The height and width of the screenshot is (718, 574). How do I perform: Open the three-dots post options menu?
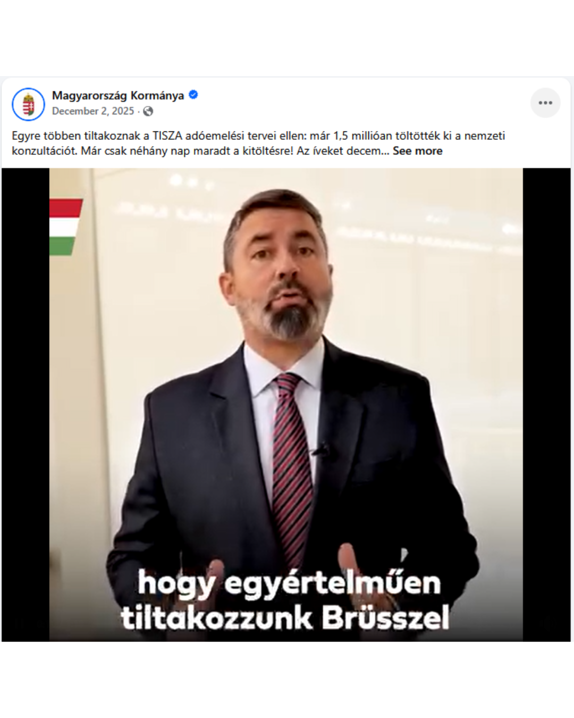[545, 103]
